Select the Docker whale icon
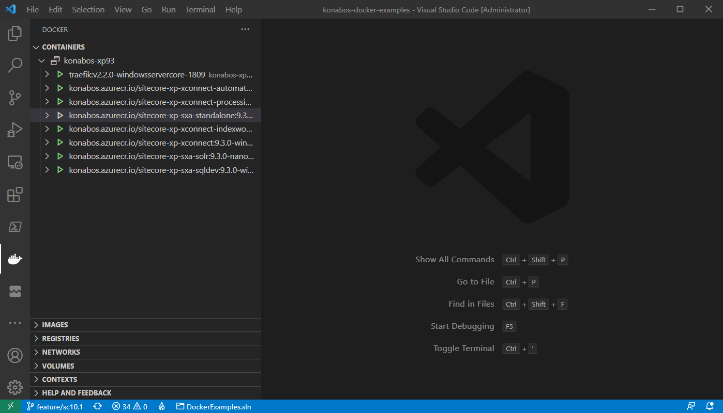Viewport: 723px width, 413px height. 15,259
